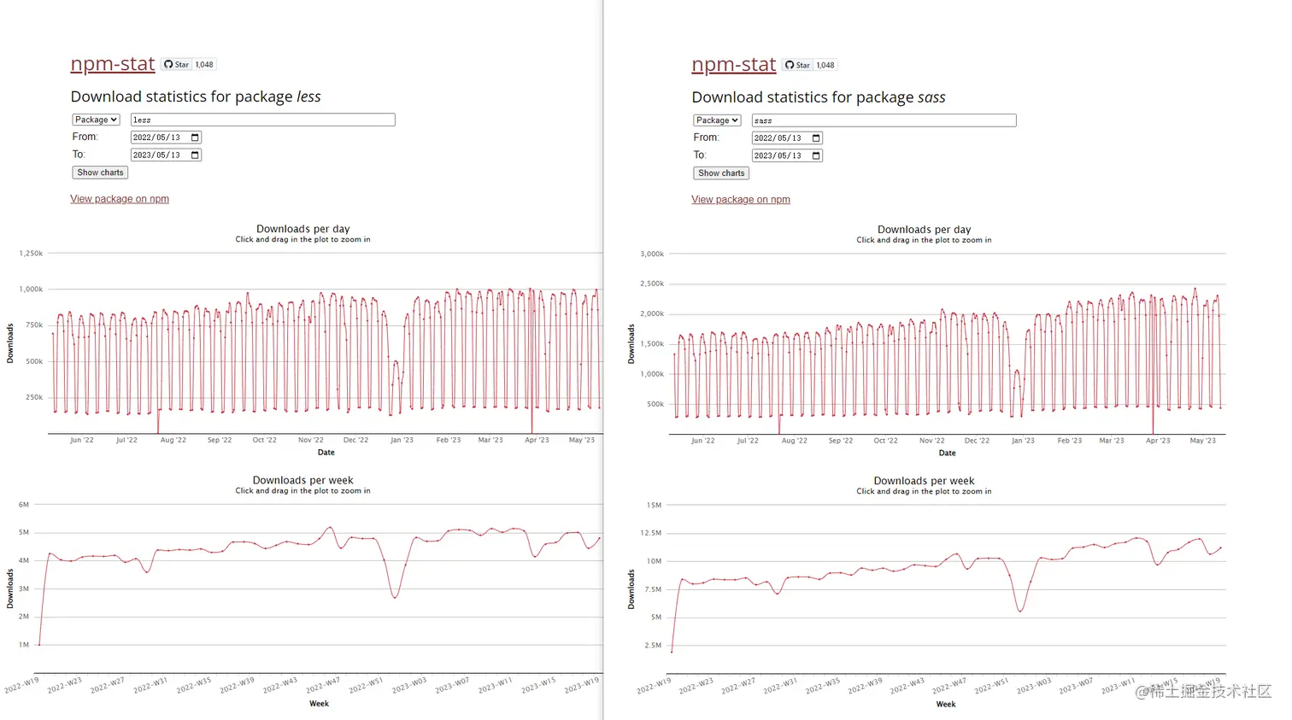This screenshot has width=1292, height=720.
Task: Open View package on npm link for less
Action: point(120,199)
